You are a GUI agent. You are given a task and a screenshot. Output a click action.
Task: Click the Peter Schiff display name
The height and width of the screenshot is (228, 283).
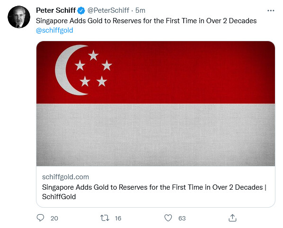pos(56,10)
